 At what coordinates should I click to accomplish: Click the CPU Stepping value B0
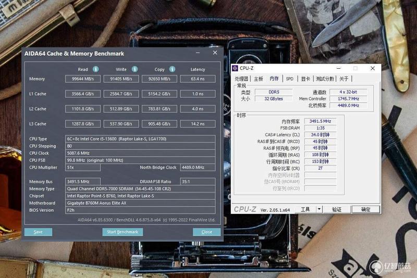(140, 146)
